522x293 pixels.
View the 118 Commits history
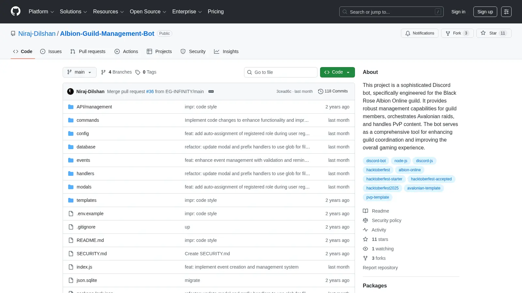point(333,91)
